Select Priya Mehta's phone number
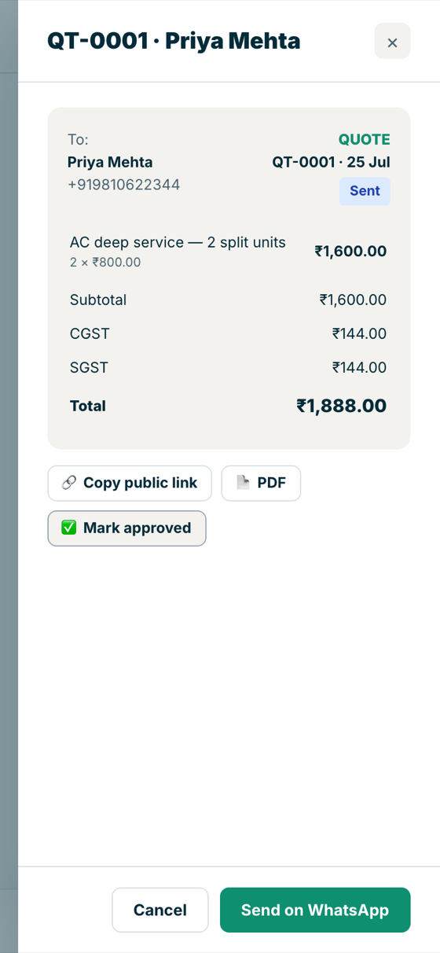 [123, 185]
